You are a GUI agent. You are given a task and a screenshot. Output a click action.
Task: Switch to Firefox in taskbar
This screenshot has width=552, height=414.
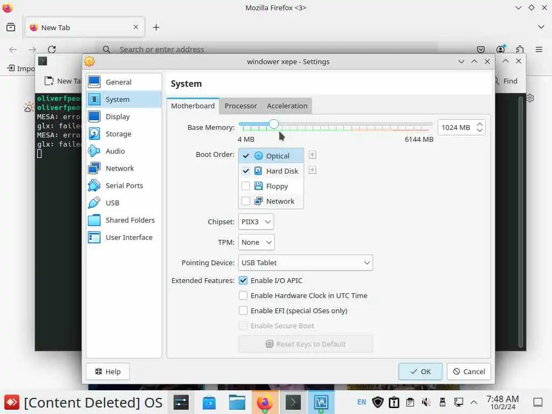pos(265,402)
